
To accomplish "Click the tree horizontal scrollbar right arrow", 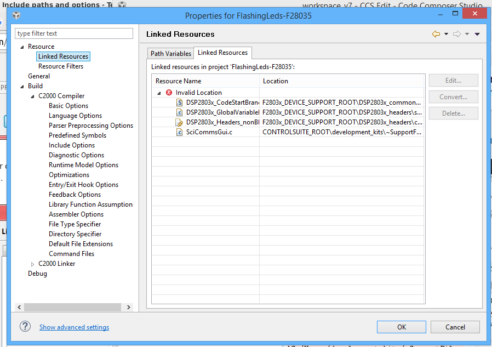I will (128, 307).
